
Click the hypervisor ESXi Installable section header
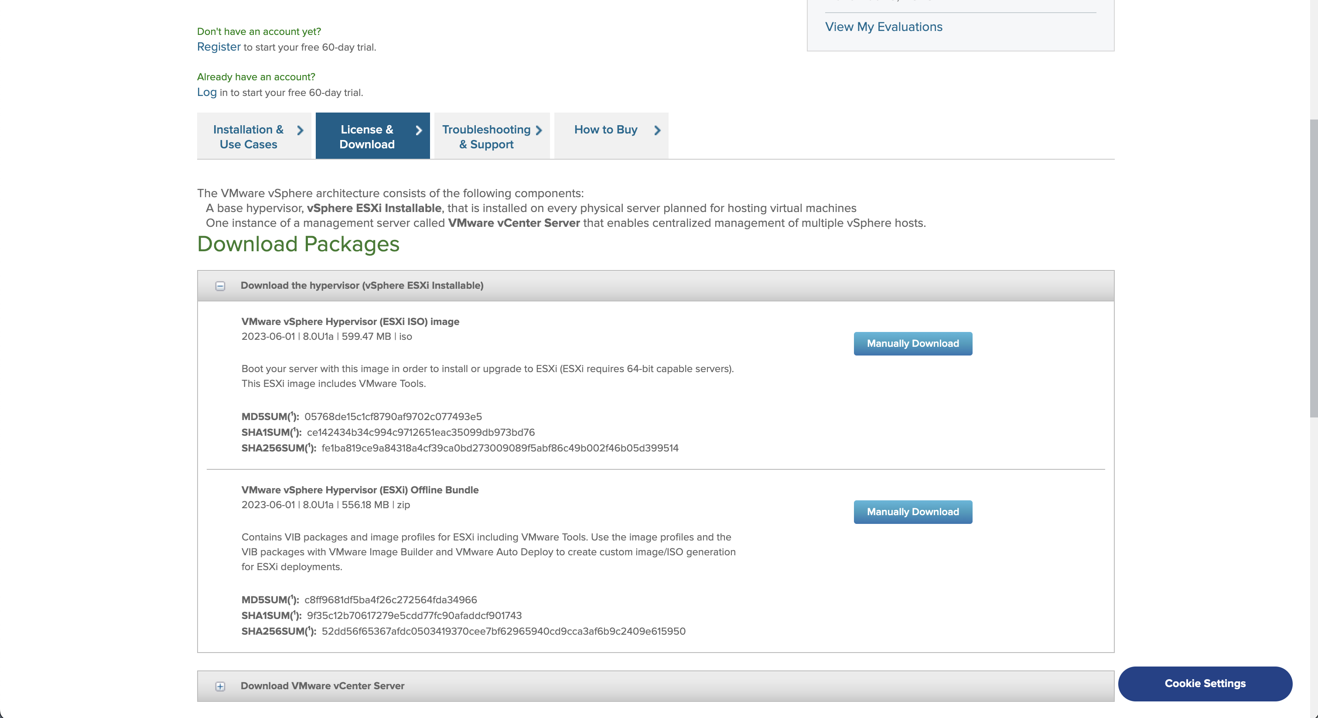pyautogui.click(x=362, y=286)
